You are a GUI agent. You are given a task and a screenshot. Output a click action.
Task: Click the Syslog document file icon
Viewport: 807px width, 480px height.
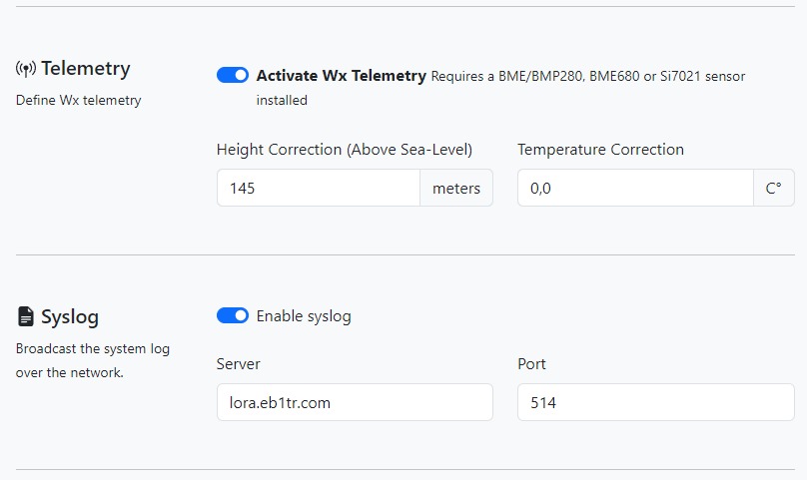coord(25,317)
